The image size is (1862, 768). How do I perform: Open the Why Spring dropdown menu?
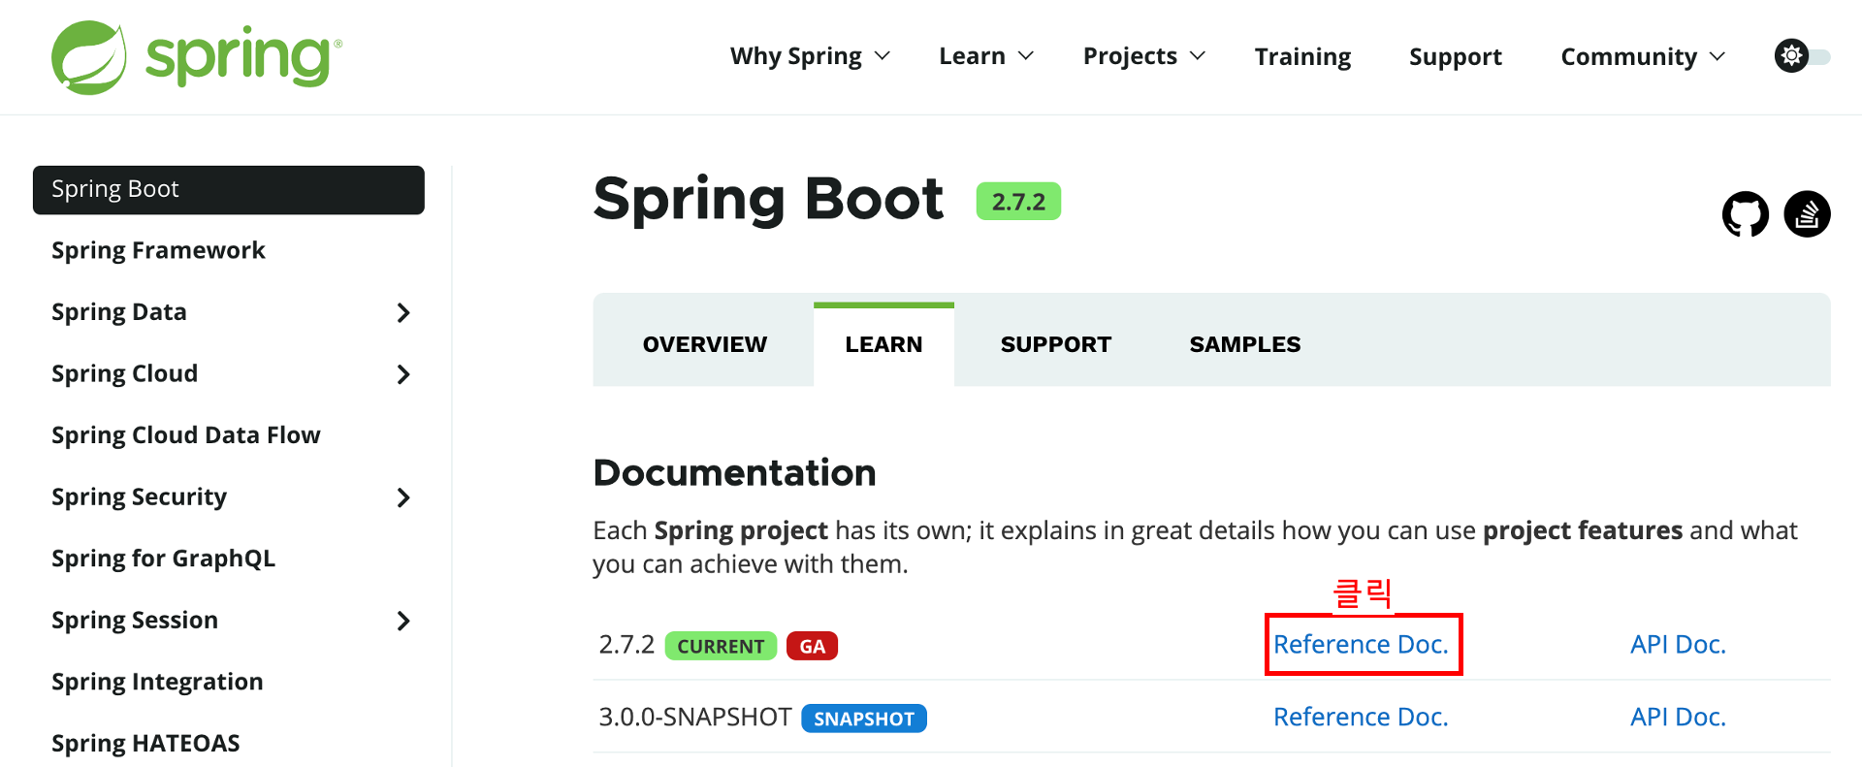point(810,56)
